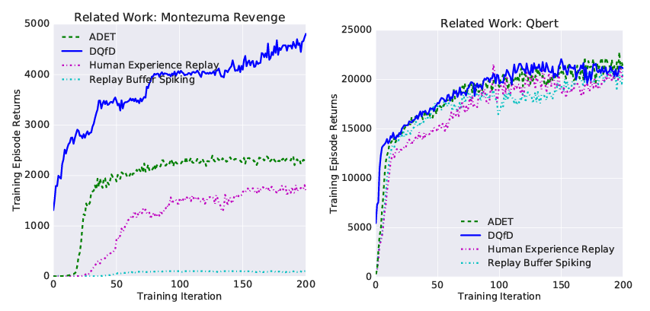Image resolution: width=650 pixels, height=311 pixels.
Task: Click magenta line sample in Montezuma legend
Action: point(71,65)
